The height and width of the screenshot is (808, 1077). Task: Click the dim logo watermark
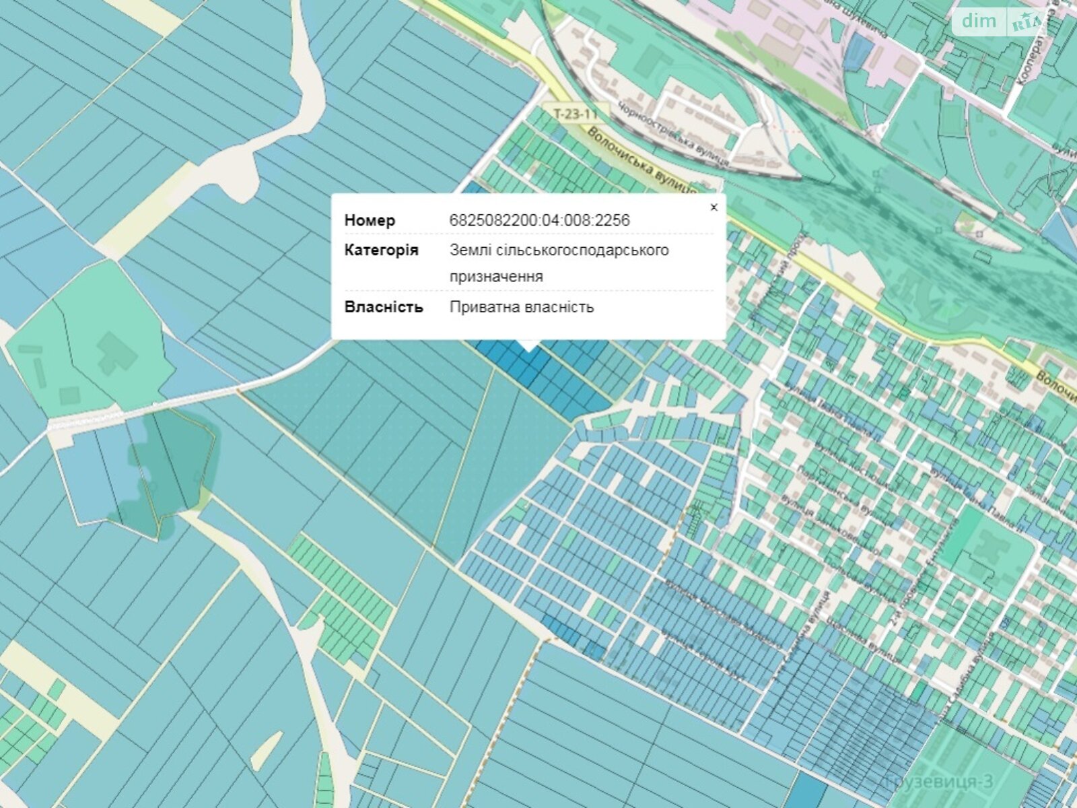978,22
